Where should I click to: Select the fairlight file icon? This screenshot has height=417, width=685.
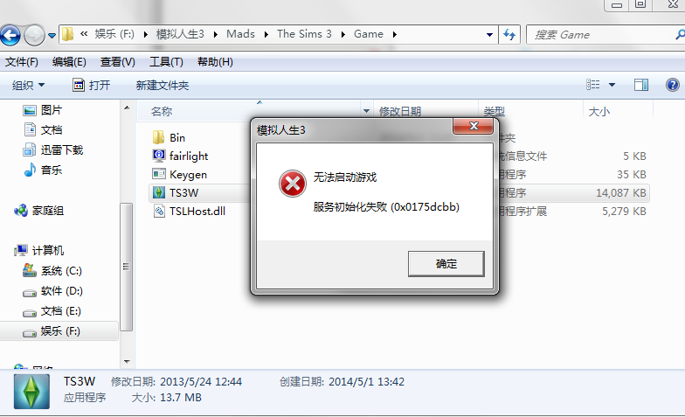click(x=159, y=156)
